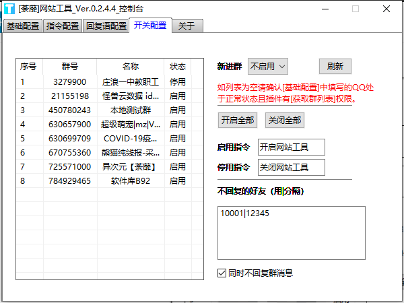Switch to the 基础配置 tab

coord(22,26)
